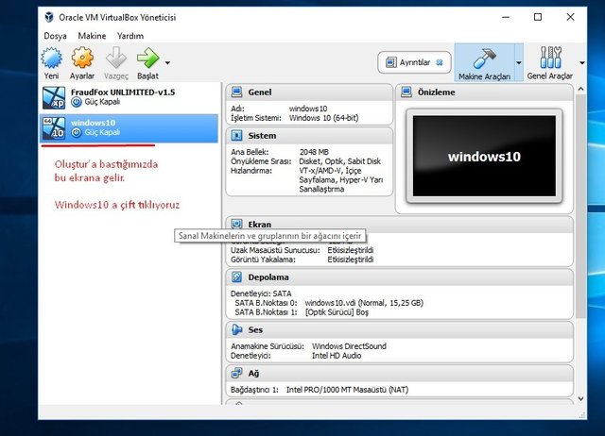
Task: Select the windows10 virtual machine entry
Action: (130, 127)
